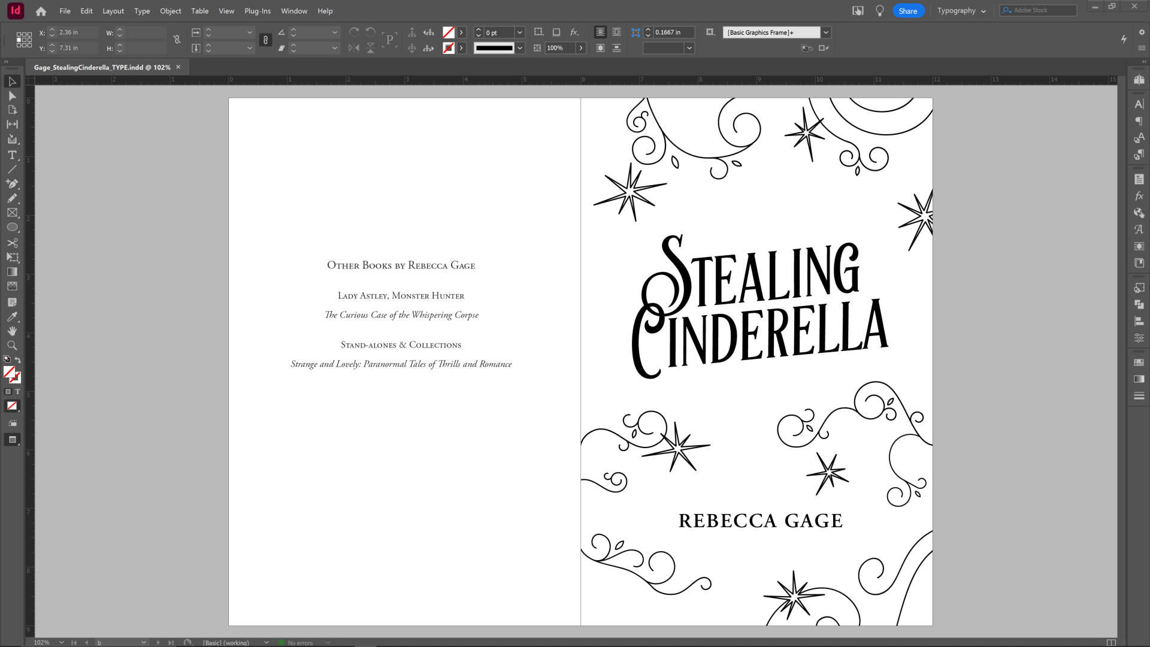This screenshot has width=1150, height=647.
Task: Activate the Hand tool
Action: pos(12,331)
